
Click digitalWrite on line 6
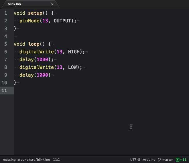click(37, 52)
